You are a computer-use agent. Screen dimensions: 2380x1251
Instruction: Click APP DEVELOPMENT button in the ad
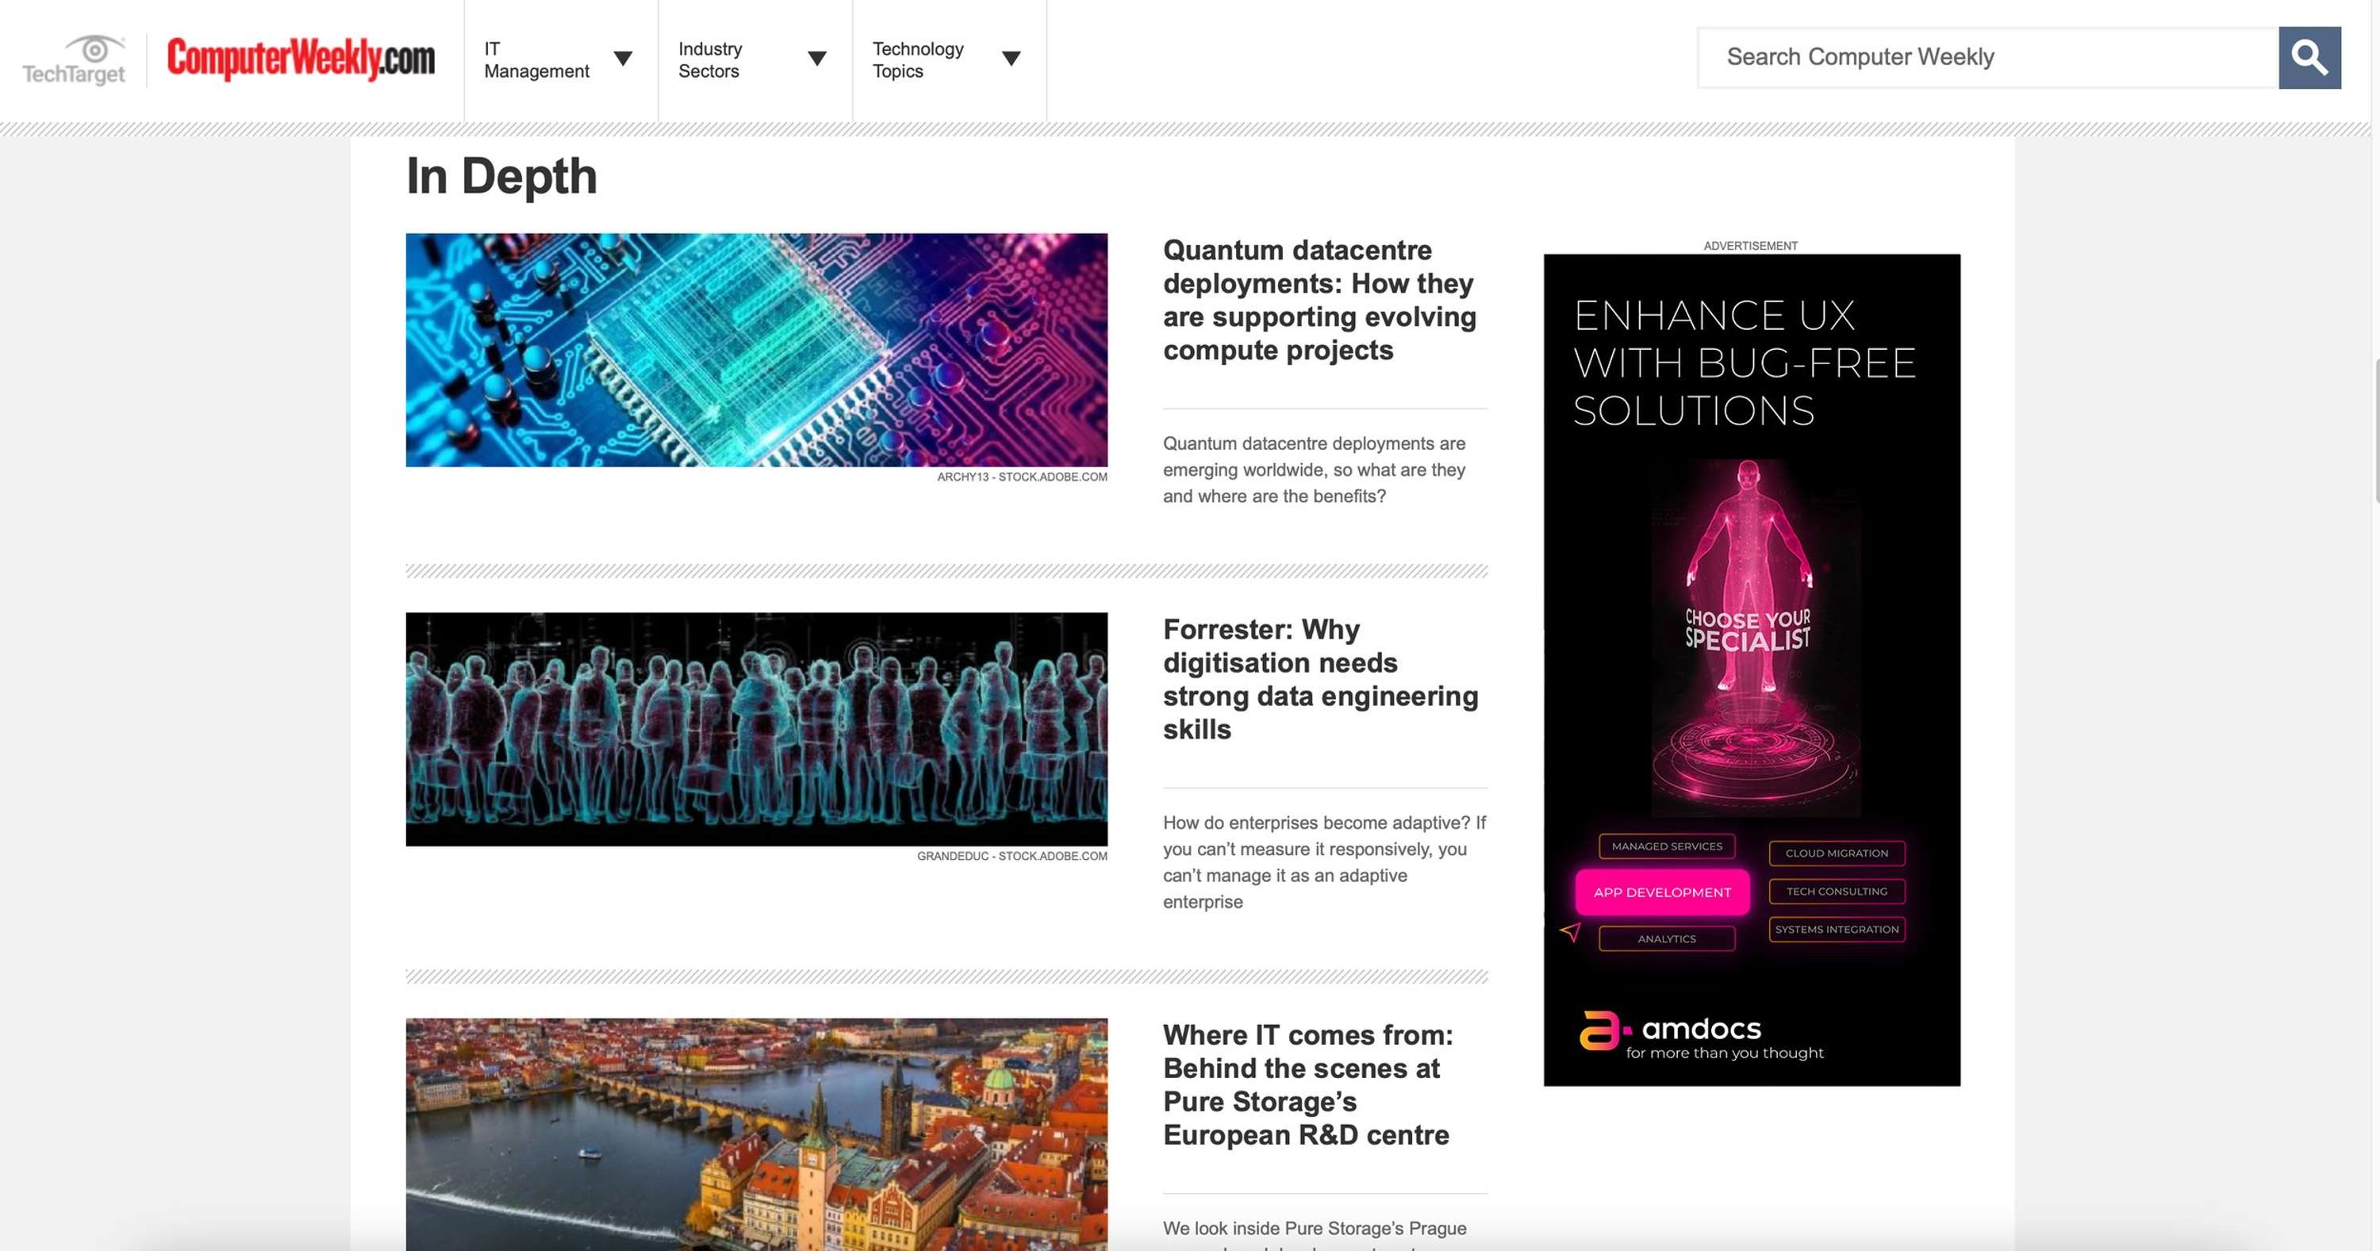coord(1662,892)
